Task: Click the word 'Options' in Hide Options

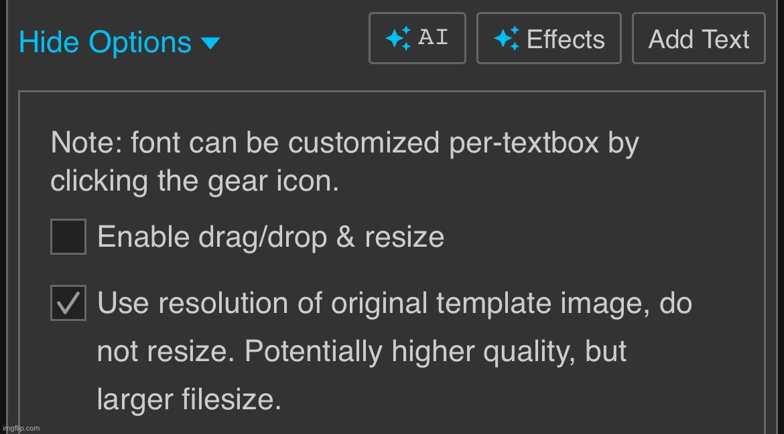Action: 140,43
